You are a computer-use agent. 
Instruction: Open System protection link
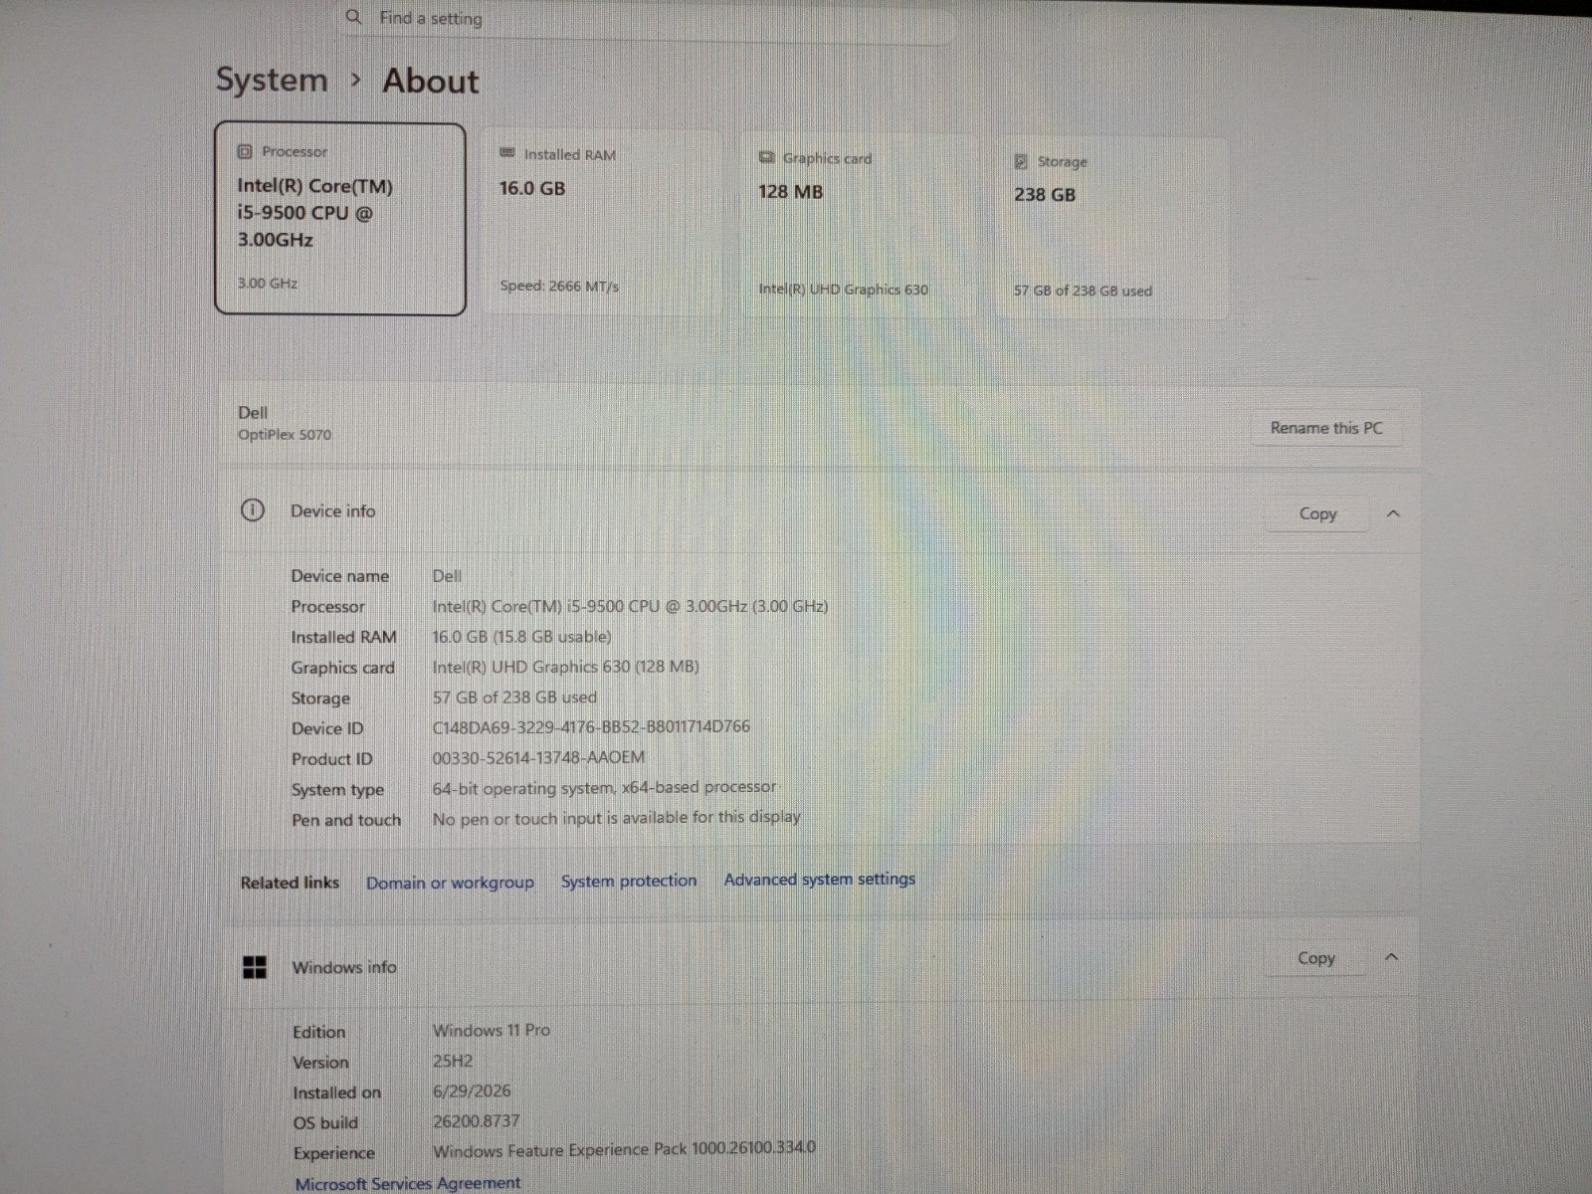pos(629,881)
